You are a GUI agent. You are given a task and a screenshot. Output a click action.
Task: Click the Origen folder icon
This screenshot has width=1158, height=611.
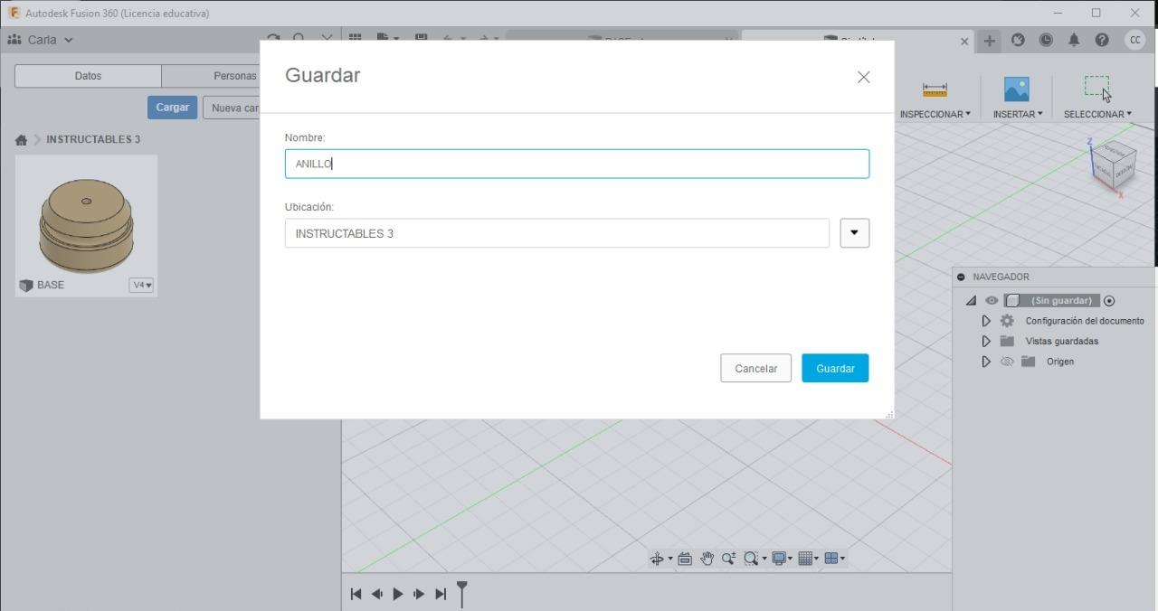click(1028, 362)
